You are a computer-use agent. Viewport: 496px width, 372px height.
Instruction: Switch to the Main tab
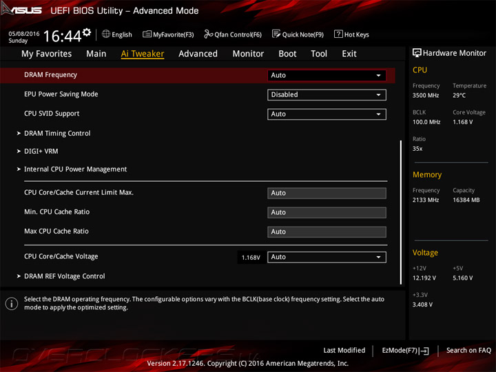pos(96,54)
